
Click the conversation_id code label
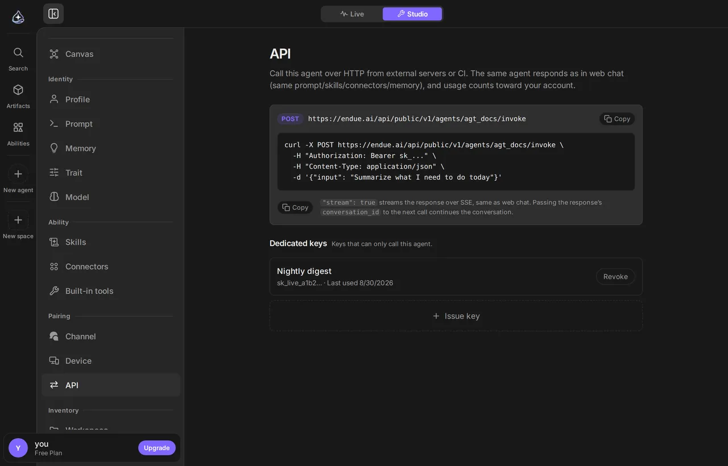pyautogui.click(x=350, y=212)
